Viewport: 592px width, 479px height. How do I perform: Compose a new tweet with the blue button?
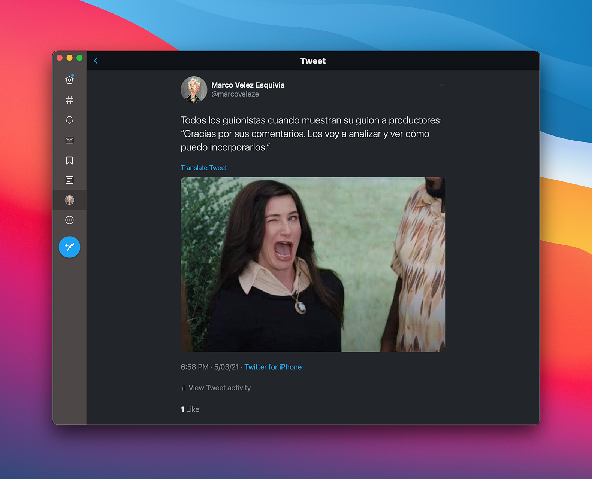[x=69, y=247]
